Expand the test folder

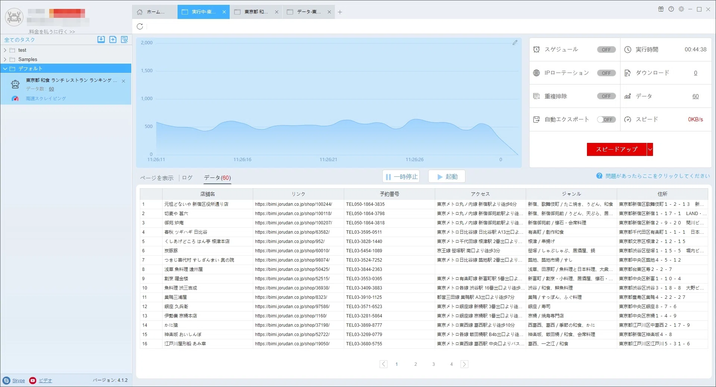[5, 50]
